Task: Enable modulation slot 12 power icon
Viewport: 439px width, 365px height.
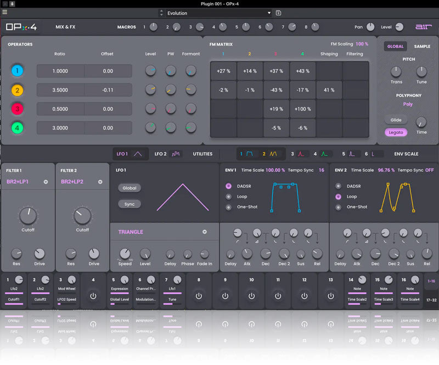Action: (x=305, y=296)
